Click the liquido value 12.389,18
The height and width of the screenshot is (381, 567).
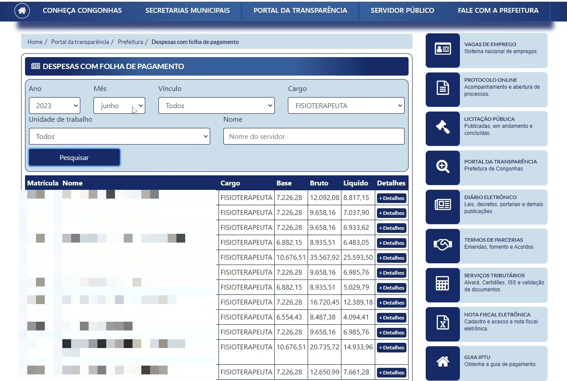(358, 302)
